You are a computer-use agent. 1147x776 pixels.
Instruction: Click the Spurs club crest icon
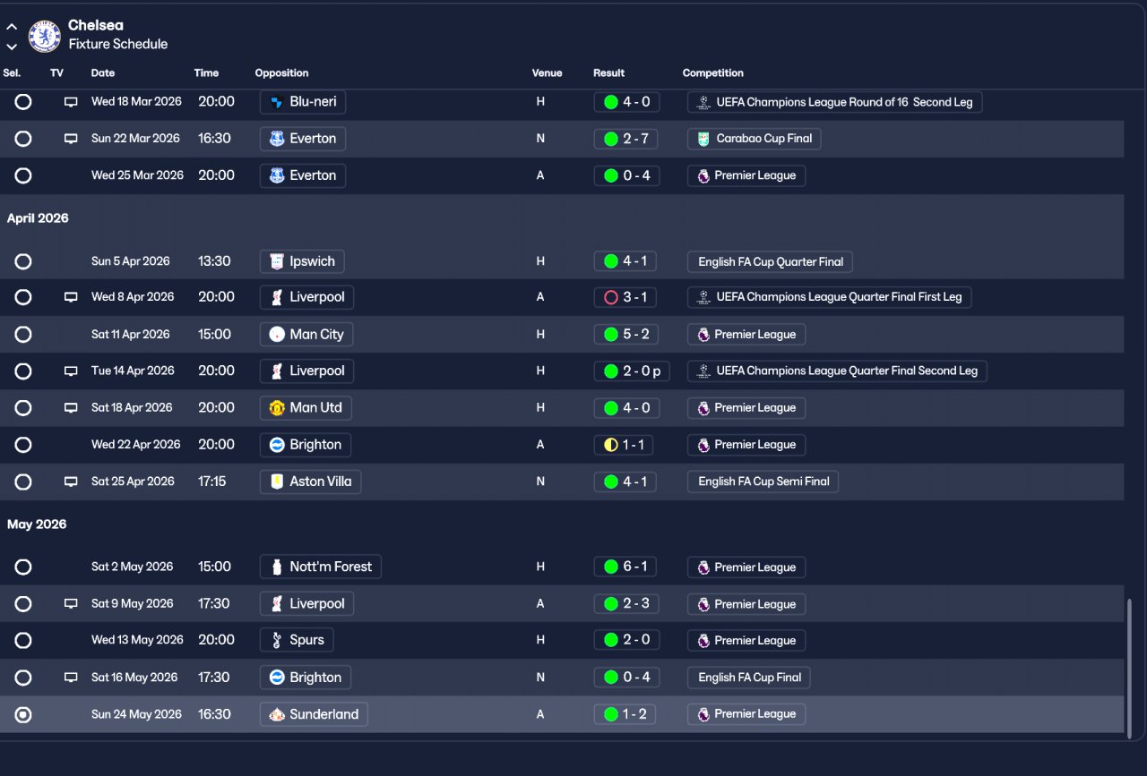pyautogui.click(x=277, y=640)
